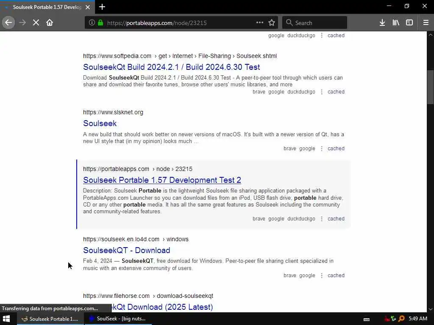The height and width of the screenshot is (325, 434).
Task: Click the https://www.filehorse.com download-soulseekqt breadcrumb
Action: tap(148, 296)
